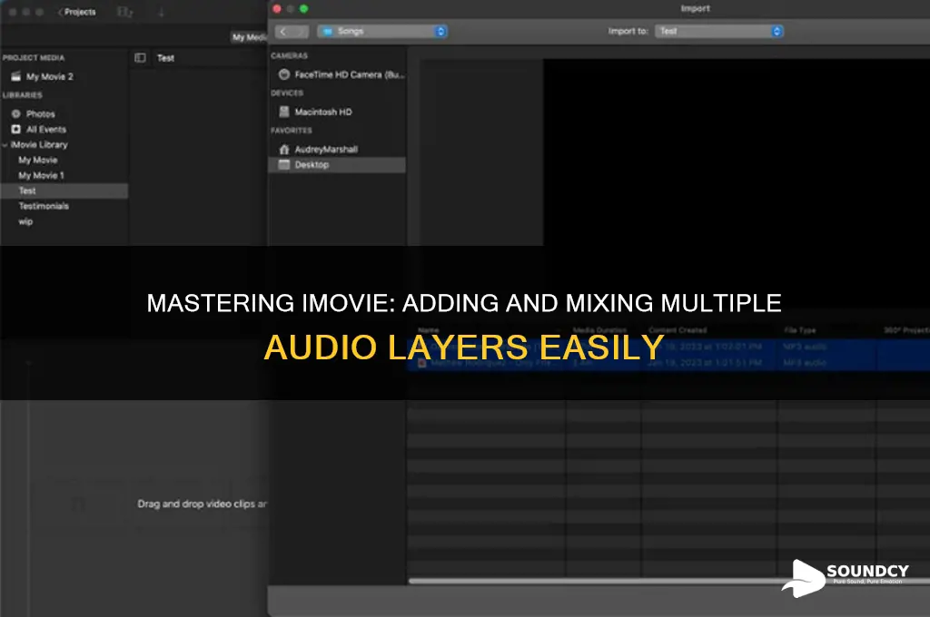Select the Test event in iMovie sidebar

(64, 191)
